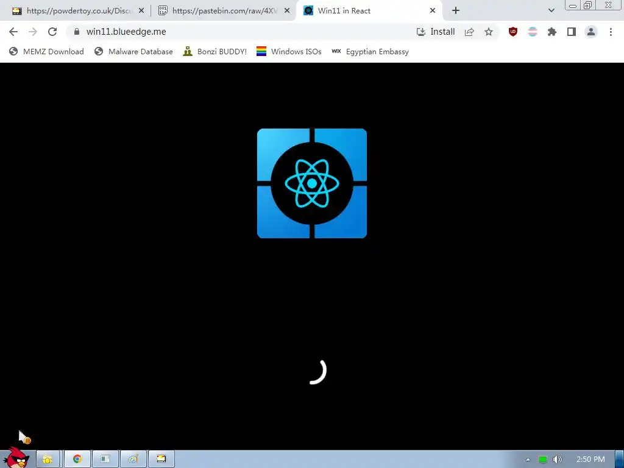624x468 pixels.
Task: Click the loading spinner
Action: coord(317,371)
